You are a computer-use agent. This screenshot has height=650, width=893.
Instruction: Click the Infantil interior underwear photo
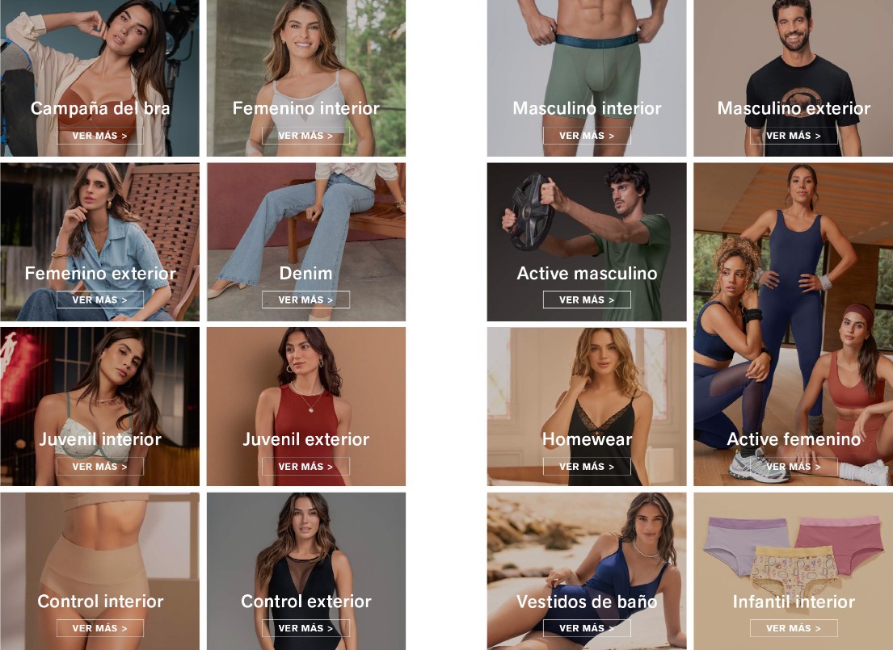tap(794, 555)
